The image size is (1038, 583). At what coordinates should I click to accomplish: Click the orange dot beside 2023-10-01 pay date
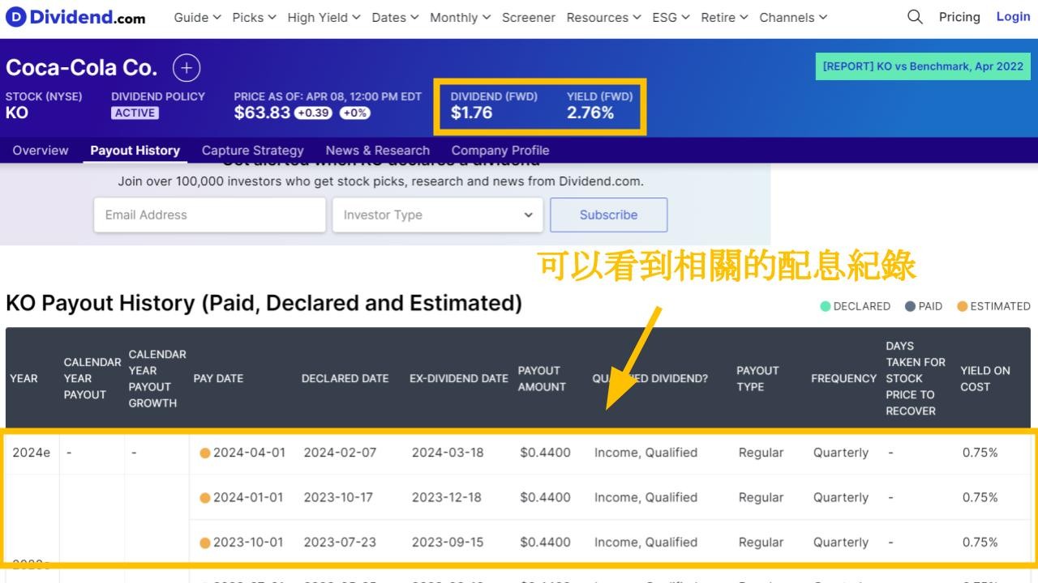(206, 542)
